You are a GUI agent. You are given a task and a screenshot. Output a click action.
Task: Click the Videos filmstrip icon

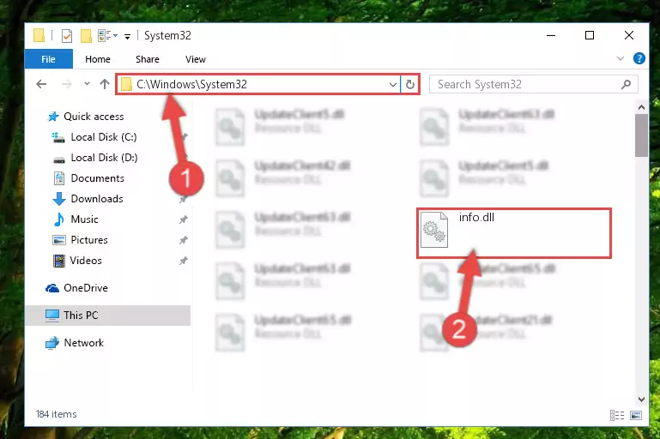click(x=59, y=261)
